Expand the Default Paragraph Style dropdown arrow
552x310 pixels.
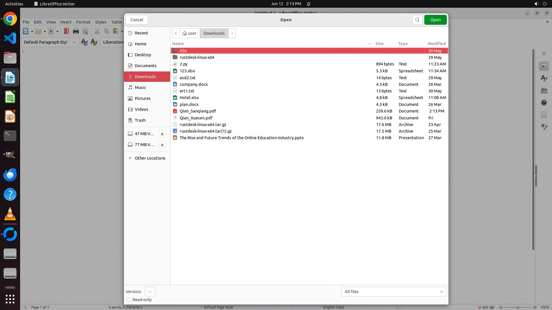[x=74, y=42]
